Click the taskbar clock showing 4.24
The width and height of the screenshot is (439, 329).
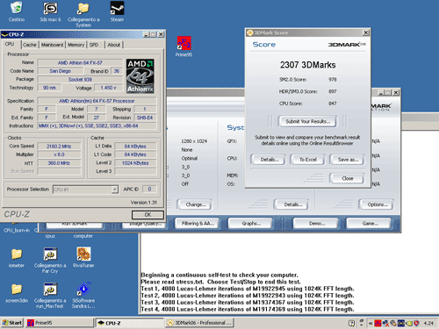tap(428, 323)
